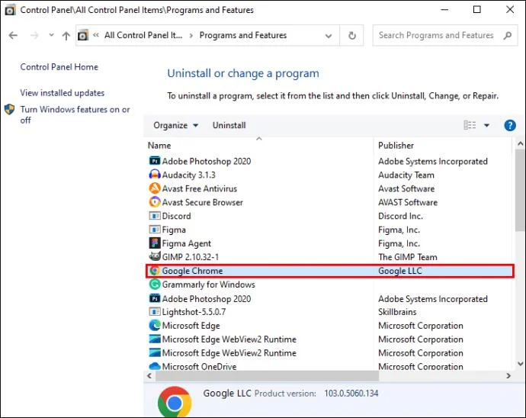The width and height of the screenshot is (526, 418).
Task: Click the Audacity 3.1.3 headphones icon
Action: click(x=155, y=175)
